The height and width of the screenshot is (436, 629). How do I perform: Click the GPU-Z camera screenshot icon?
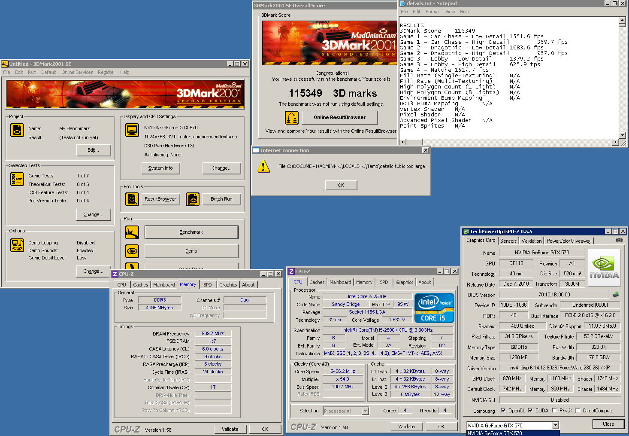619,240
